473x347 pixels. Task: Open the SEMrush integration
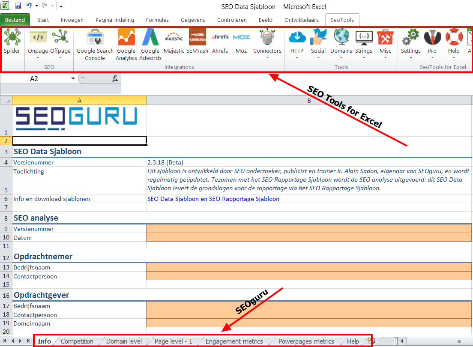click(x=197, y=41)
